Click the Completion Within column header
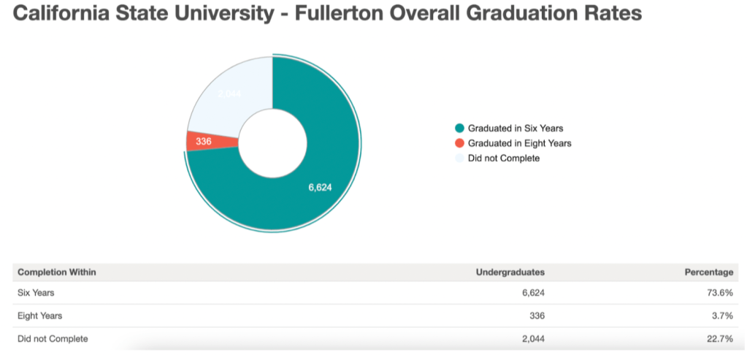This screenshot has height=355, width=747. [x=57, y=272]
